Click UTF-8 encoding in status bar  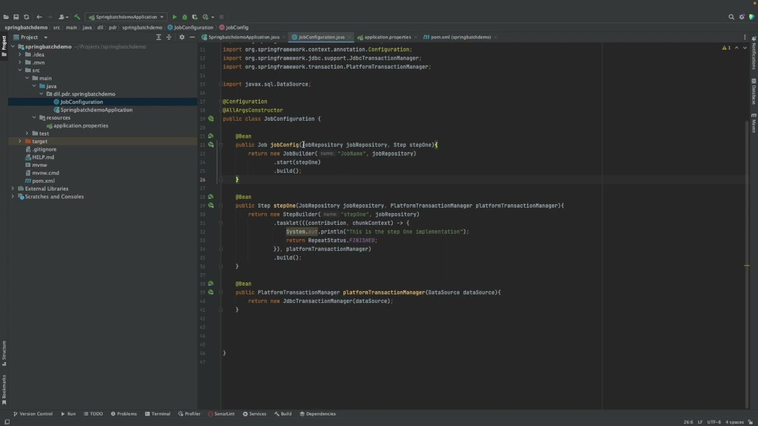713,422
